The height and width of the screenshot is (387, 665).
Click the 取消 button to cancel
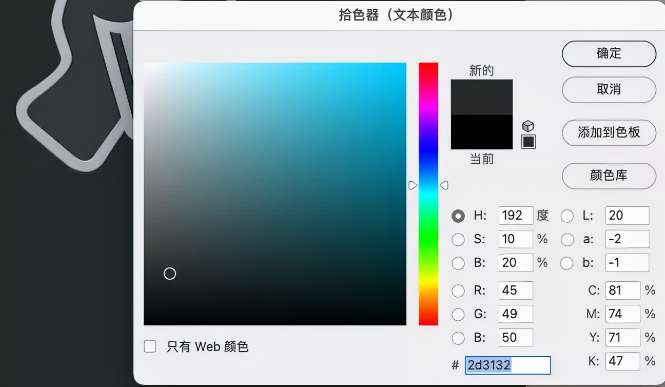pos(609,90)
